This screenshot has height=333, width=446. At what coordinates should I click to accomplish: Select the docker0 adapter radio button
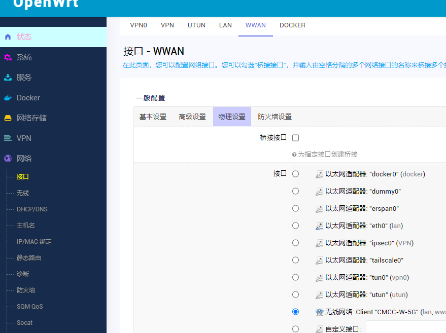[x=295, y=174]
